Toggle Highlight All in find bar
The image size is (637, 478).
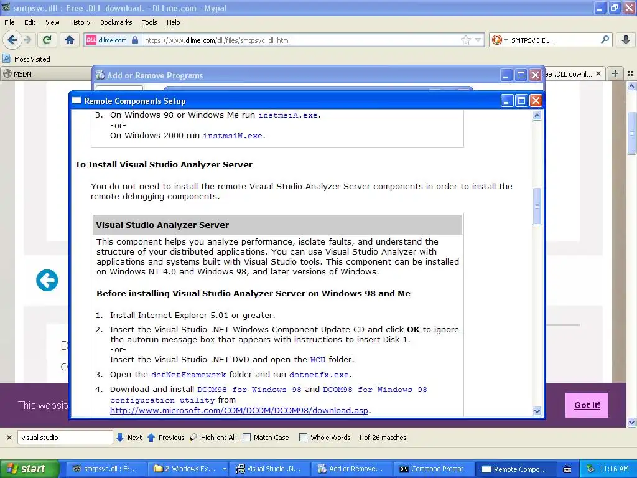click(x=213, y=438)
